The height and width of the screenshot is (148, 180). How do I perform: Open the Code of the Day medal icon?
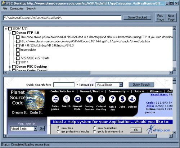102,99
